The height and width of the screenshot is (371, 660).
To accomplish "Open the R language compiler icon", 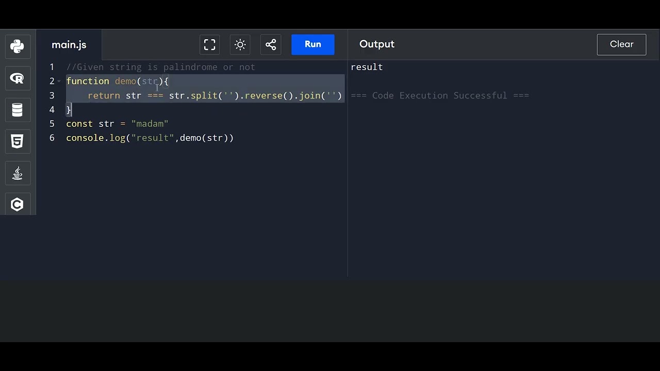I will tap(17, 78).
